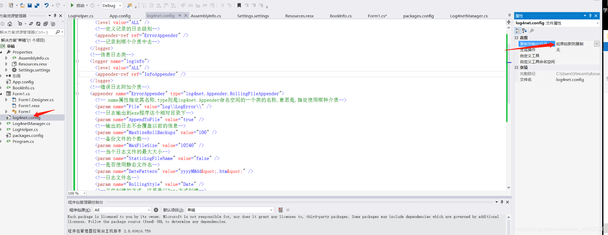Screen dimensions: 608x235
Task: Sort properties alphabetically
Action: 524,30
